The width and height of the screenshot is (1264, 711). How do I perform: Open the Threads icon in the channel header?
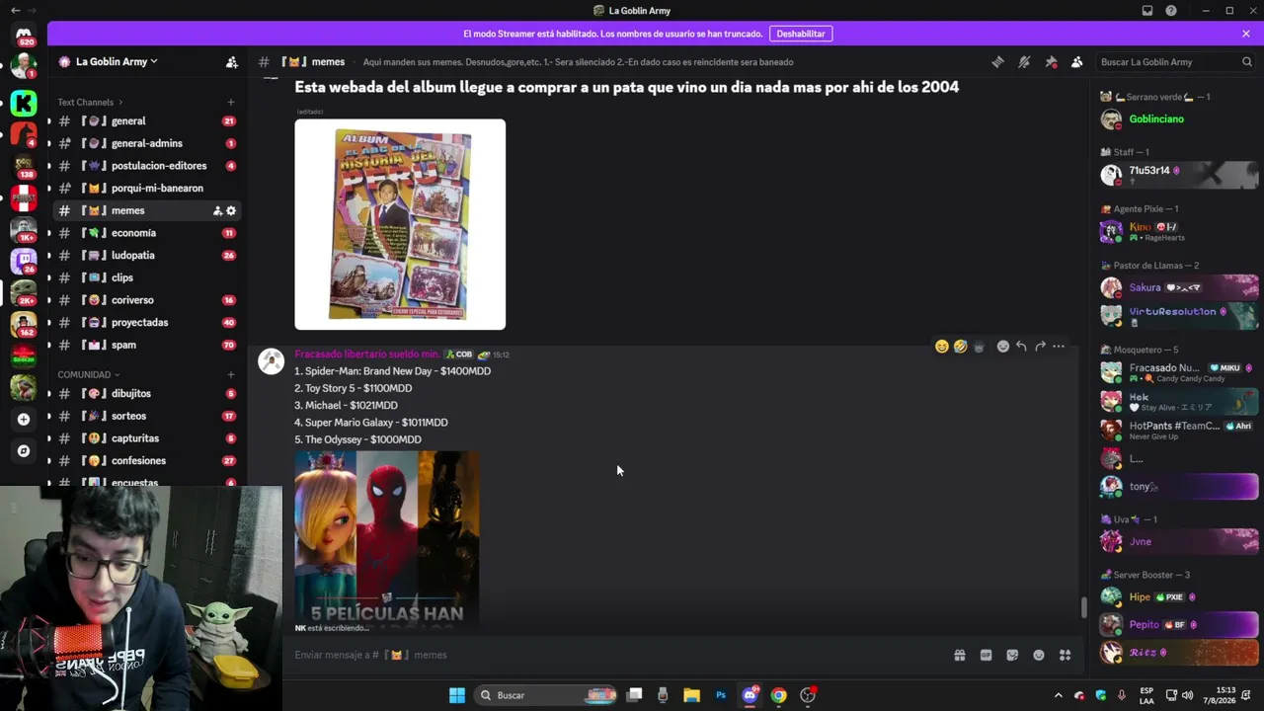(x=997, y=61)
